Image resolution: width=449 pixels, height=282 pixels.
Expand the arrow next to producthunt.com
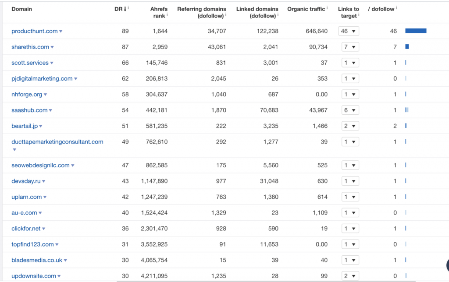61,32
